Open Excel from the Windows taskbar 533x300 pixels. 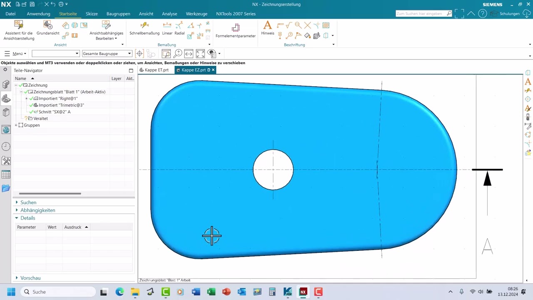[211, 292]
